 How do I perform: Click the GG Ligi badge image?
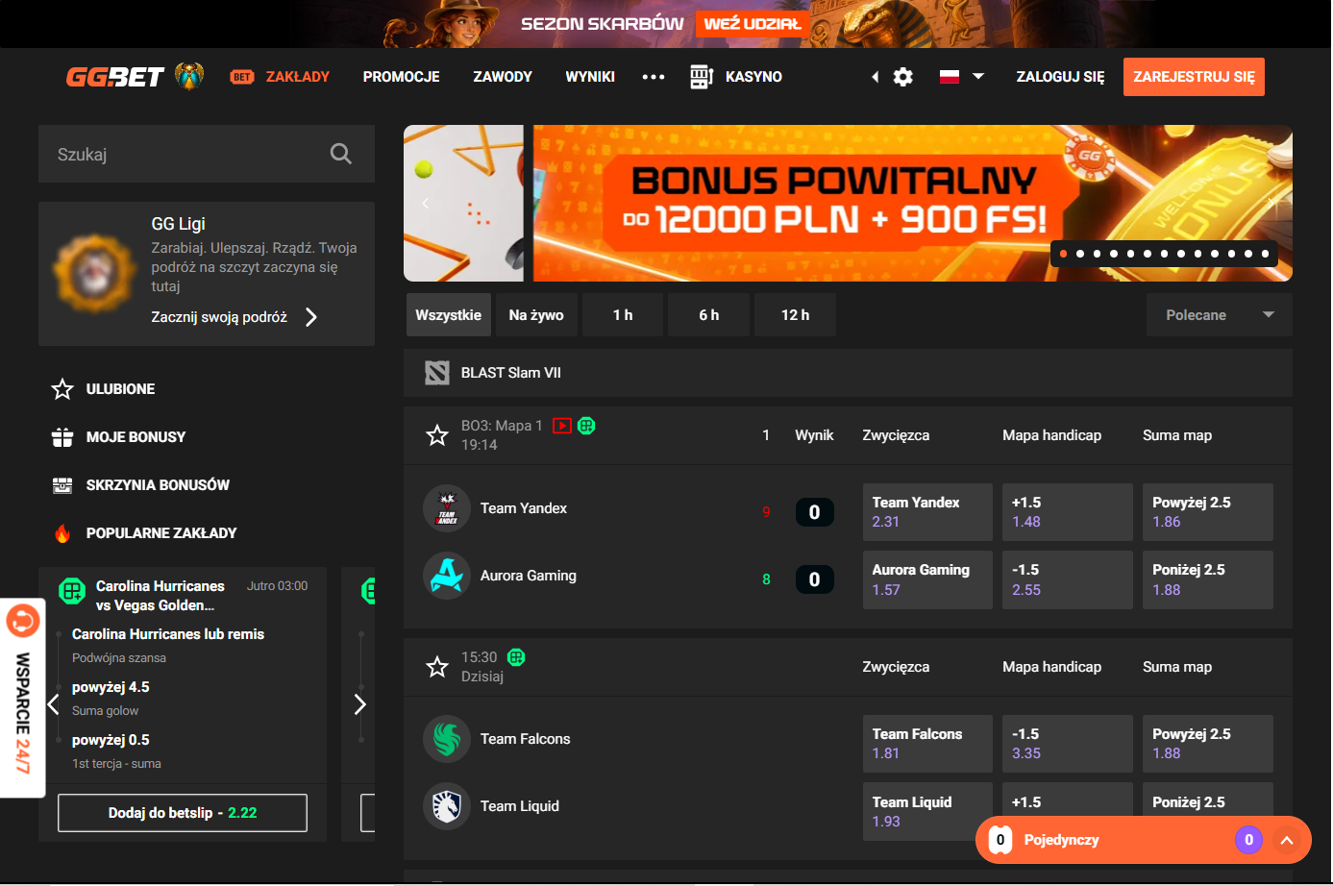click(x=93, y=272)
